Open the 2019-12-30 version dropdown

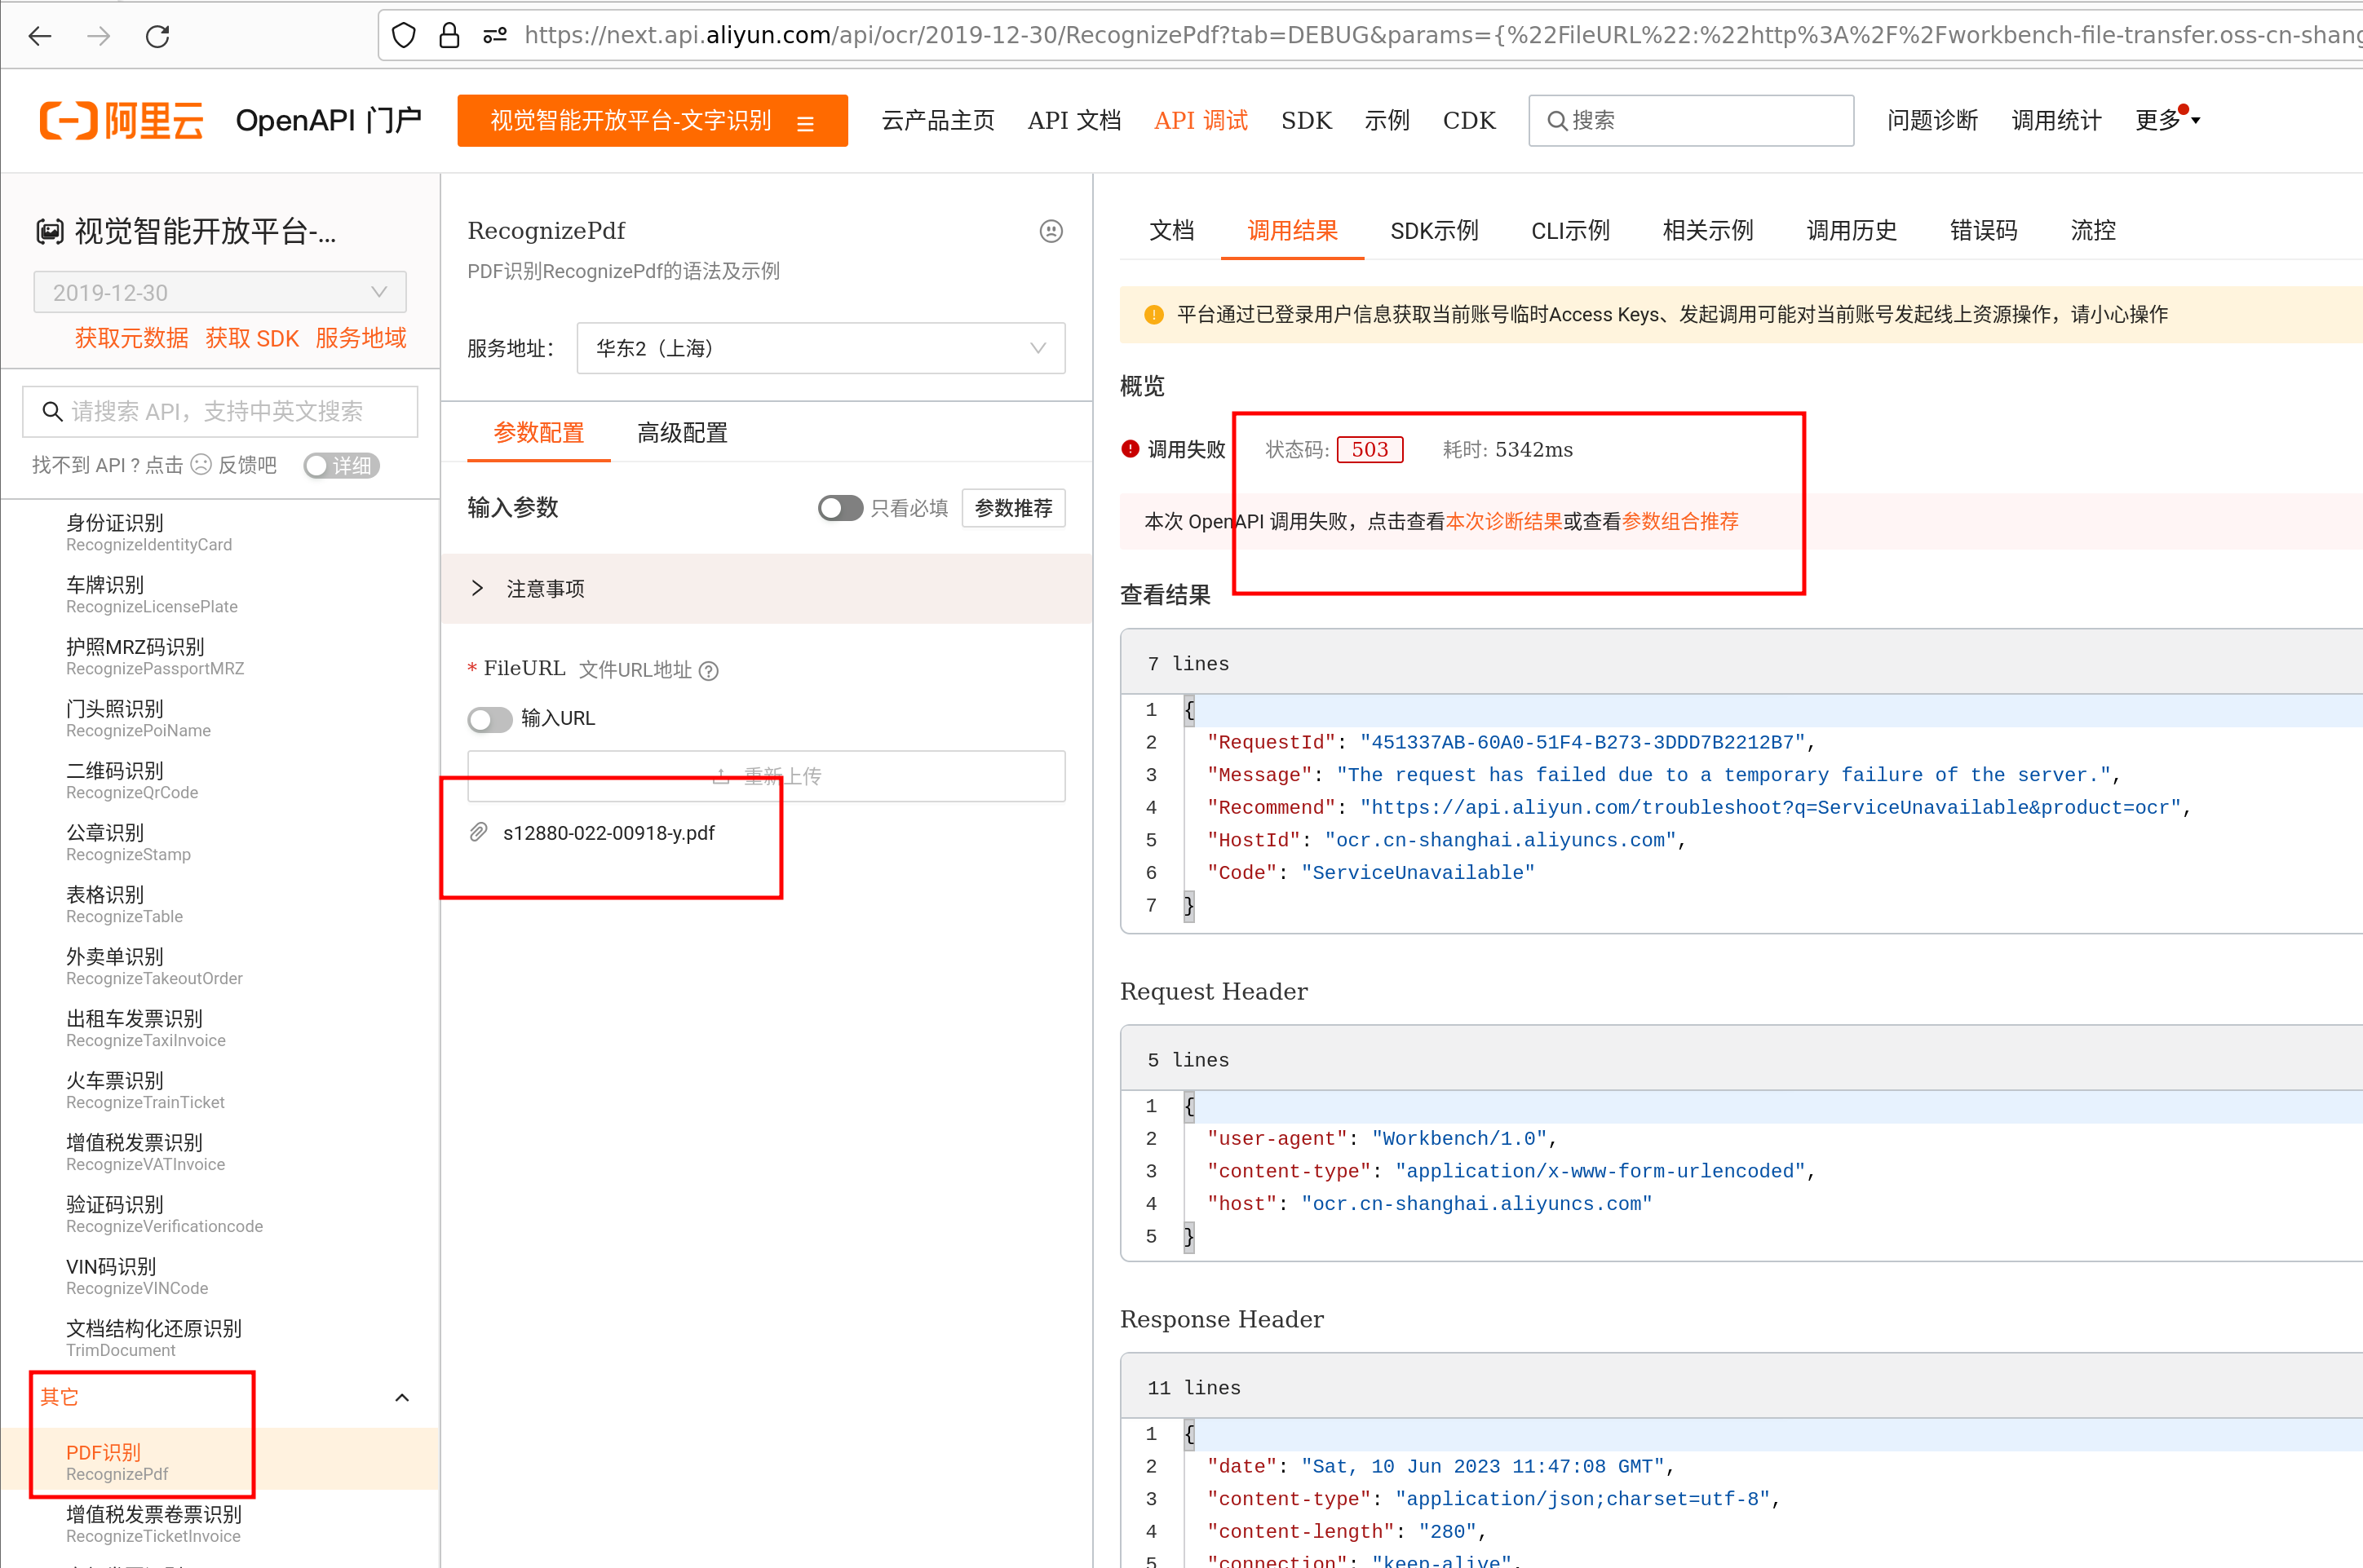coord(220,292)
